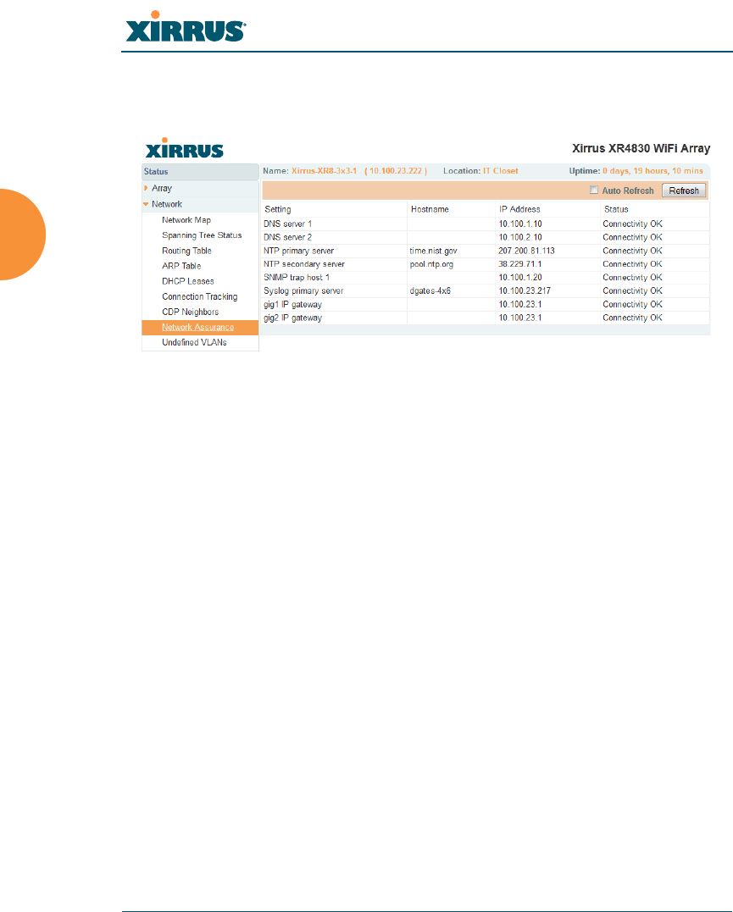Click hostname pool.ntp.org
This screenshot has width=733, height=912.
coord(431,264)
